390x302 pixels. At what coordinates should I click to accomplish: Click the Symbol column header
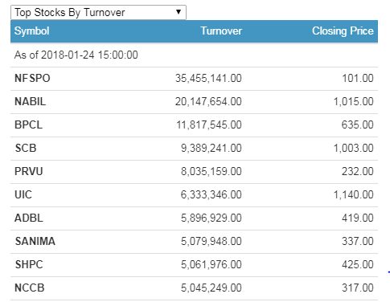(x=31, y=31)
